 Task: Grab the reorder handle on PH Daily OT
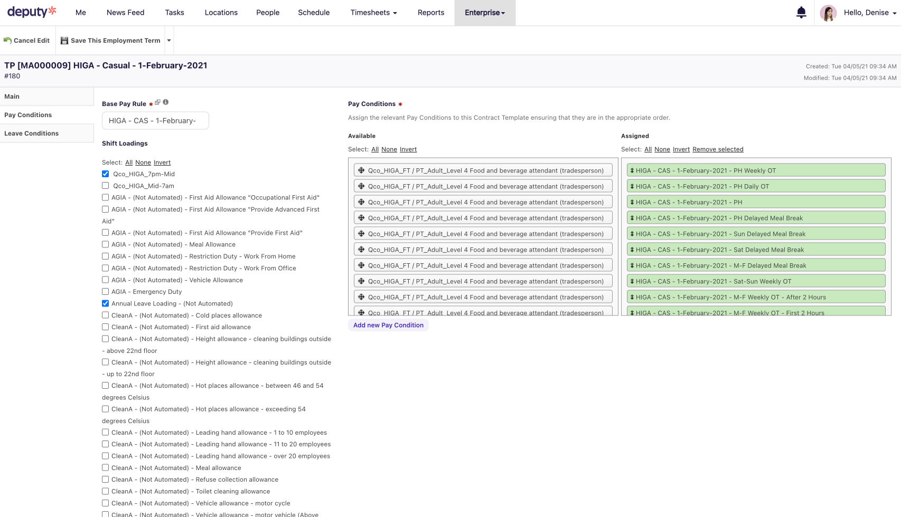(x=632, y=186)
